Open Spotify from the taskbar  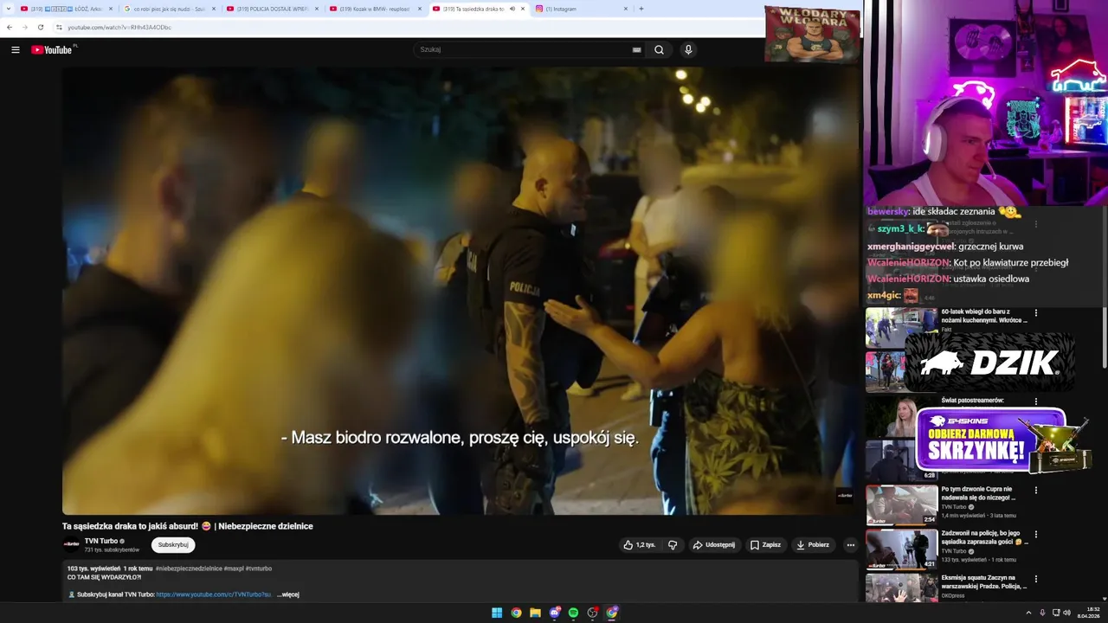[573, 613]
